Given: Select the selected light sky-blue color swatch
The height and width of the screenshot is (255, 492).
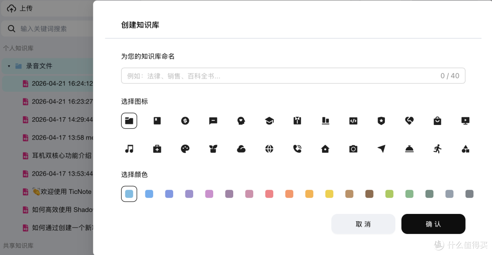Looking at the screenshot, I should click(129, 194).
